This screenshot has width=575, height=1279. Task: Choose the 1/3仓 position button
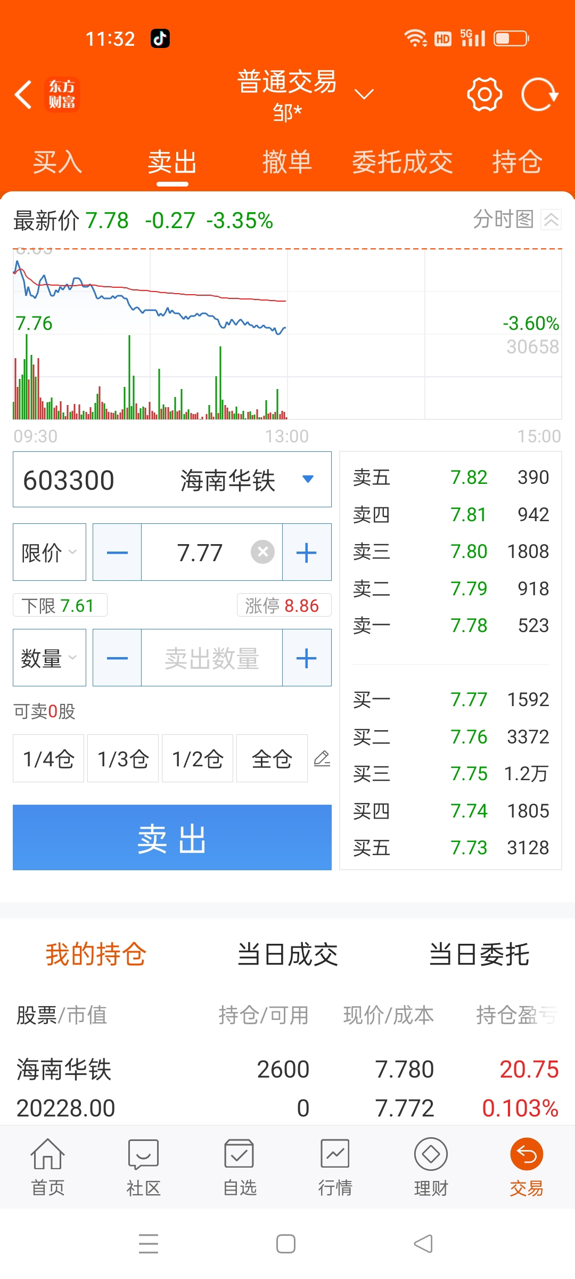pos(123,758)
